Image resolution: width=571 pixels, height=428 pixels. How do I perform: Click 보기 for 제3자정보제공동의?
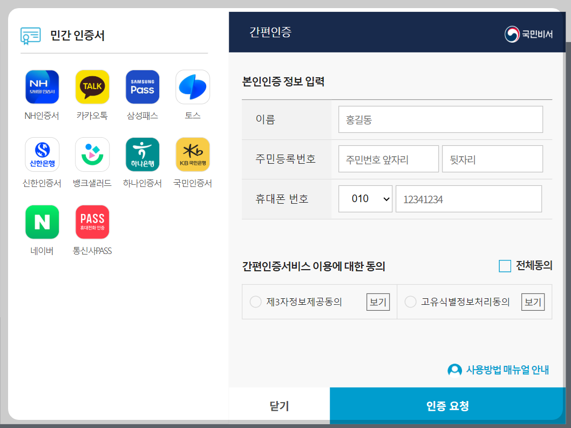(x=378, y=302)
